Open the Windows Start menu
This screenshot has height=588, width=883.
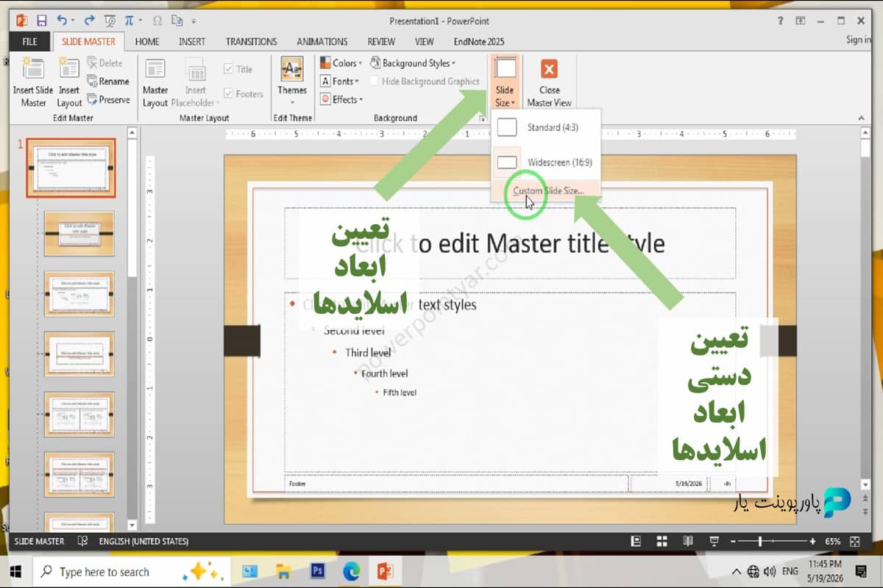pos(15,571)
